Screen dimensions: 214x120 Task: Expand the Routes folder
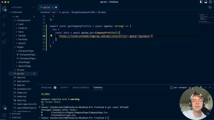[x=20, y=70]
